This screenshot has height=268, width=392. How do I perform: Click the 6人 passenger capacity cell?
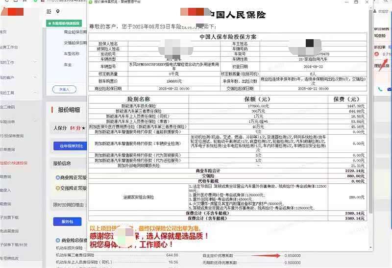coord(313,74)
